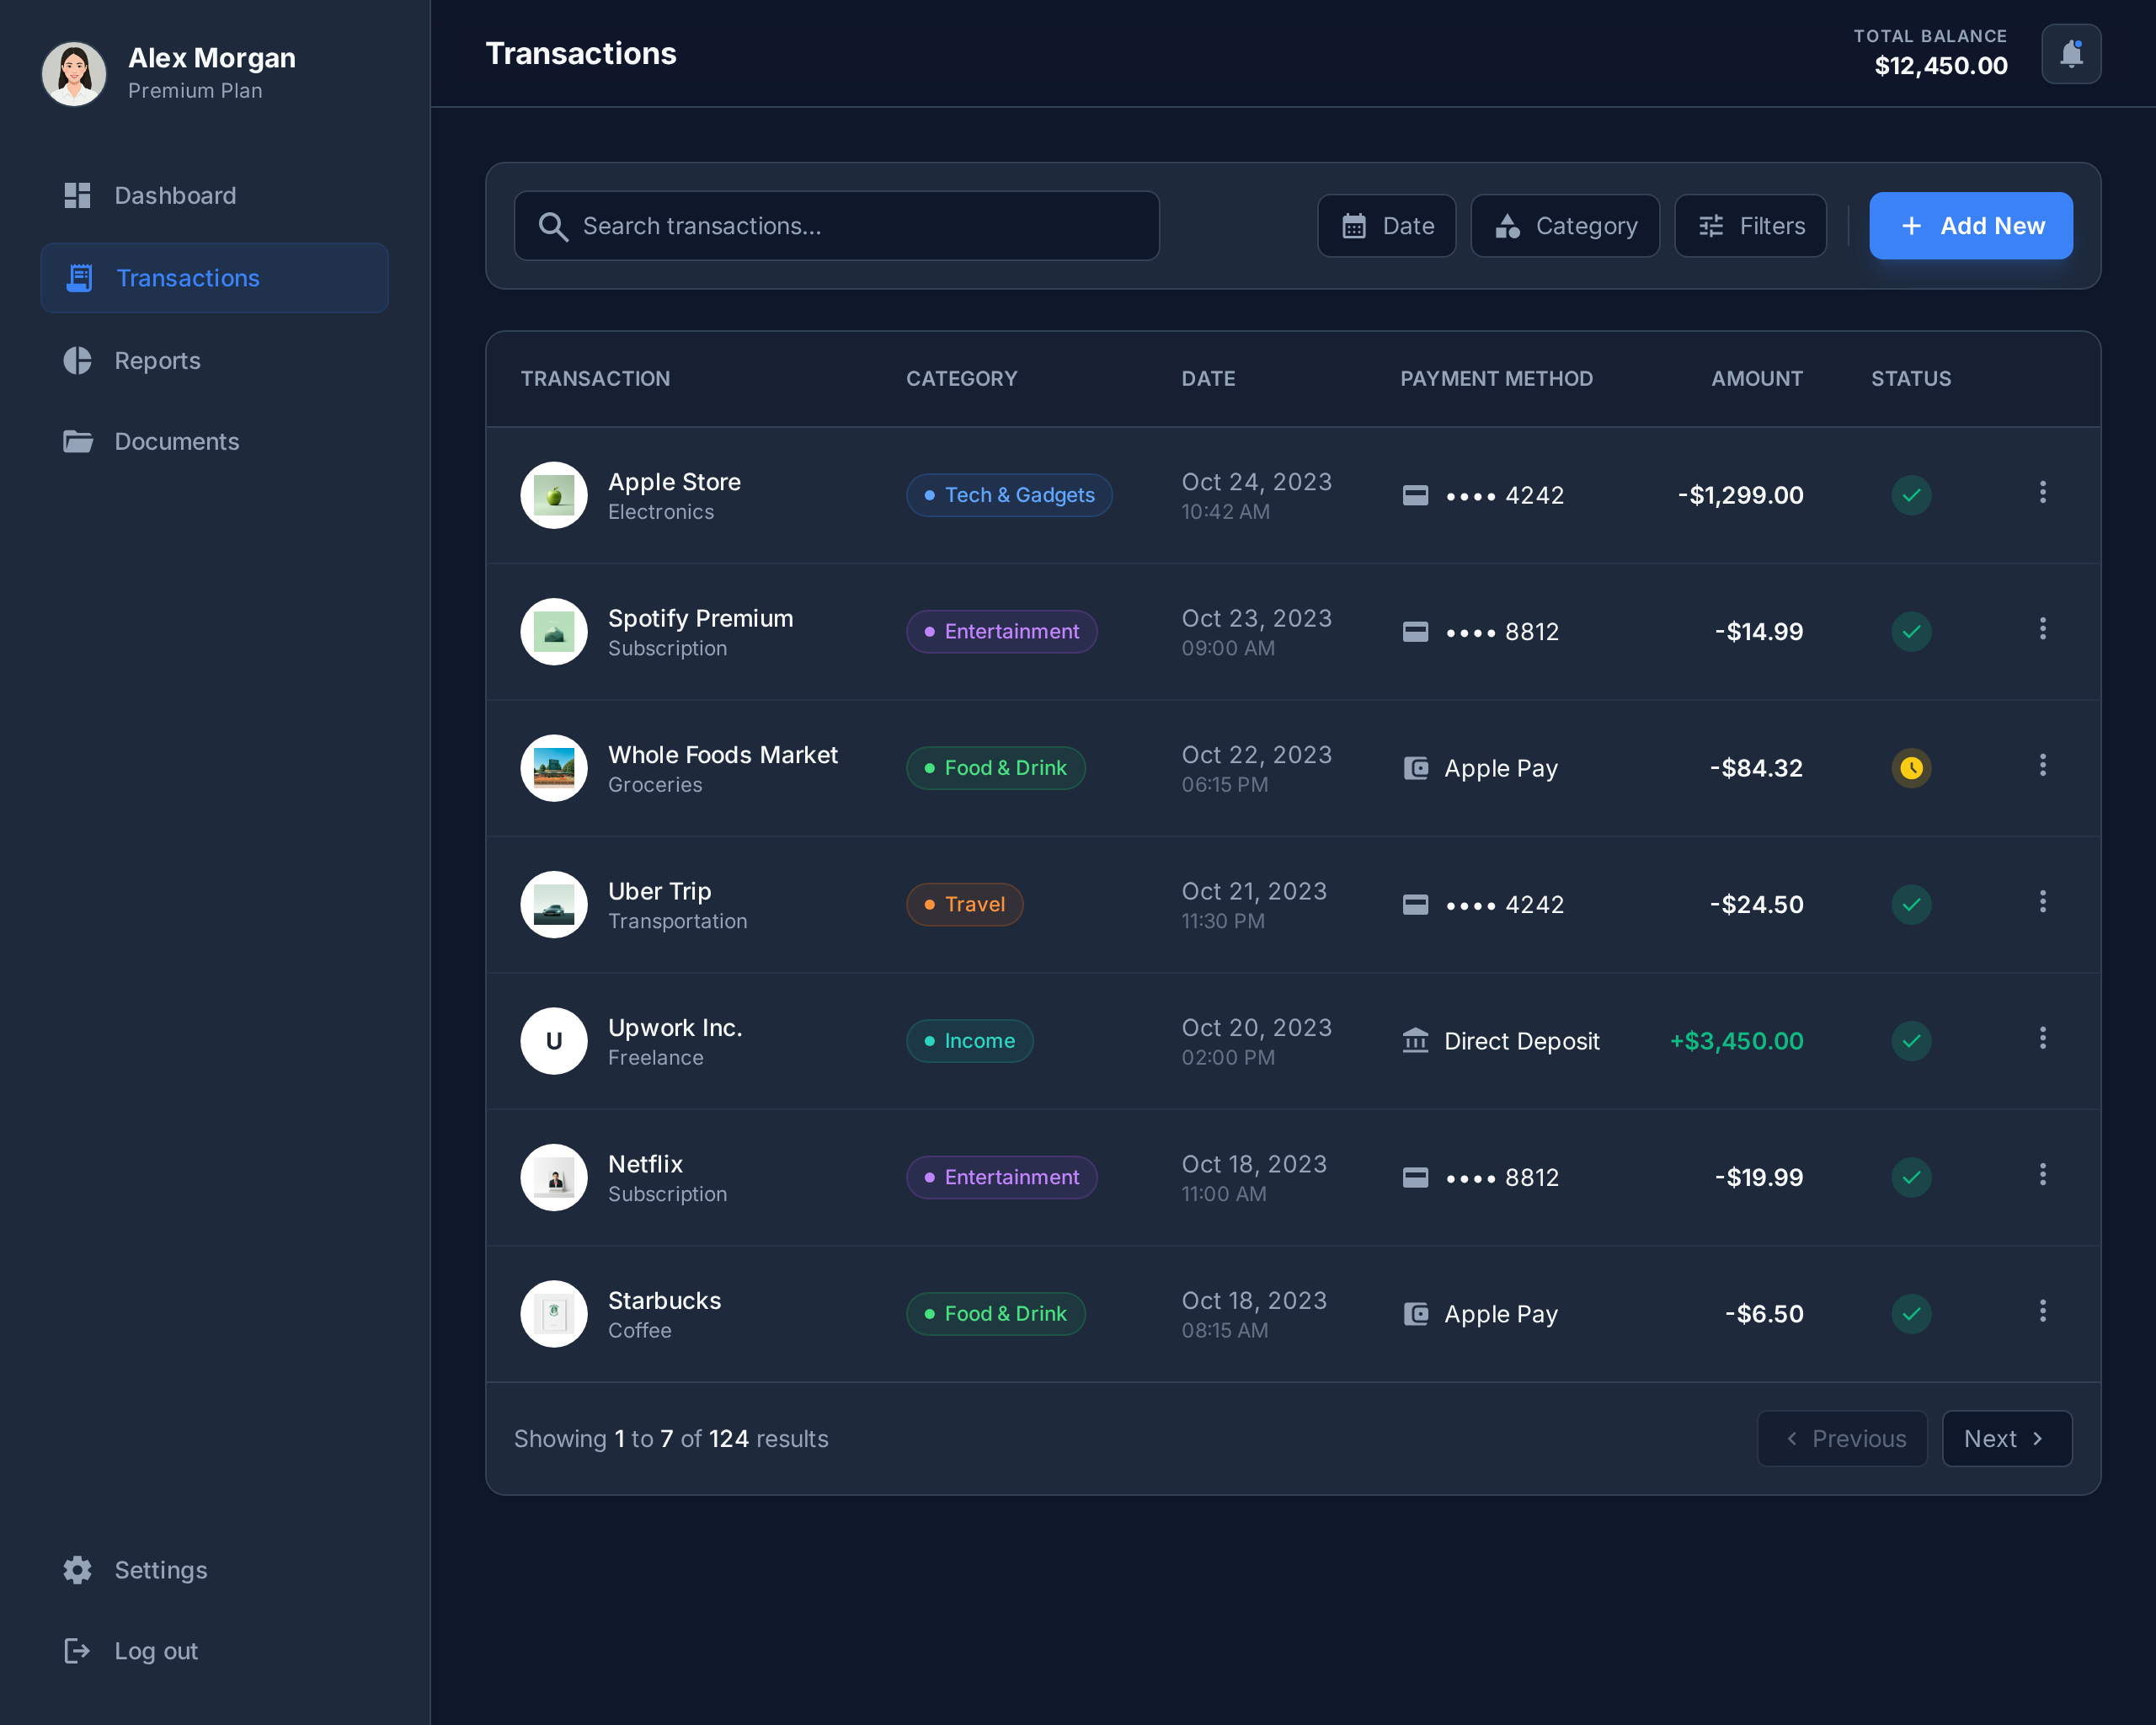Click Log out in the sidebar

click(155, 1651)
